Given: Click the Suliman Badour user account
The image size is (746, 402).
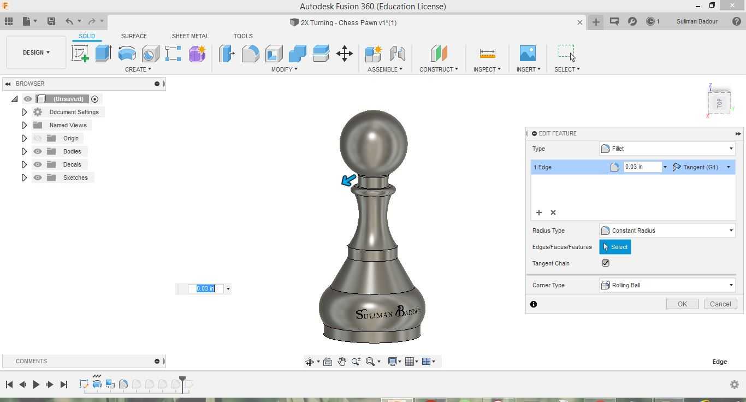Looking at the screenshot, I should [x=697, y=21].
